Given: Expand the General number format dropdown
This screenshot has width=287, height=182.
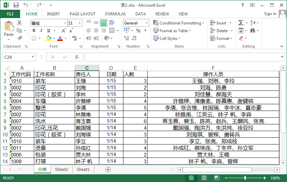Looking at the screenshot, I should coord(147,23).
